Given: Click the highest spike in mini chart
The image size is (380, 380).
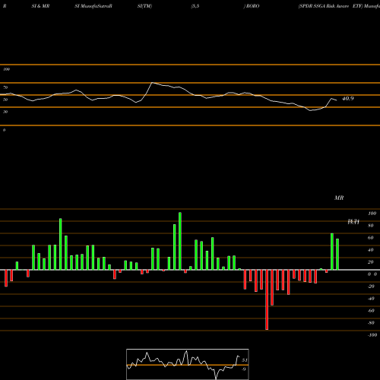Looking at the screenshot, I should 187,351.
